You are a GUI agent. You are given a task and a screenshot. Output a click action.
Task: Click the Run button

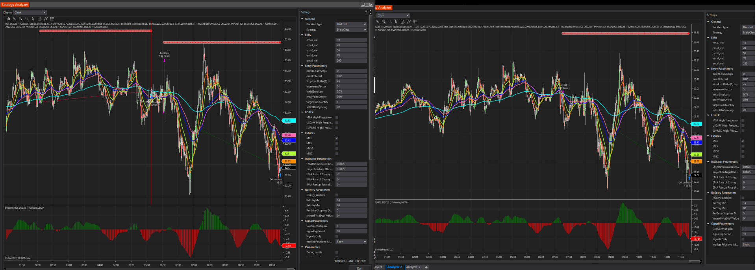coord(359,268)
